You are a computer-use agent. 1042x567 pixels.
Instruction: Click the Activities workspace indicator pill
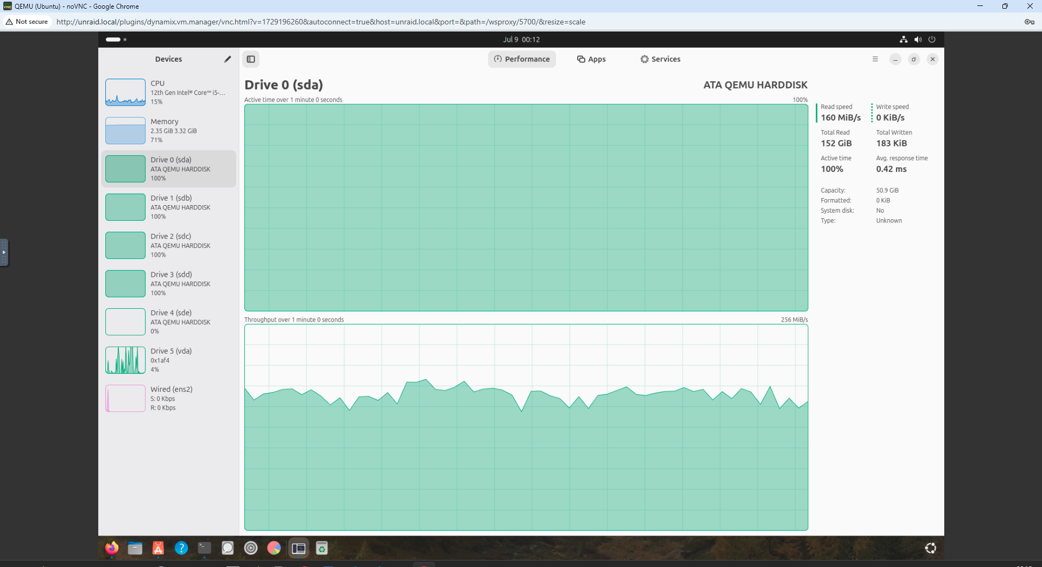click(113, 40)
